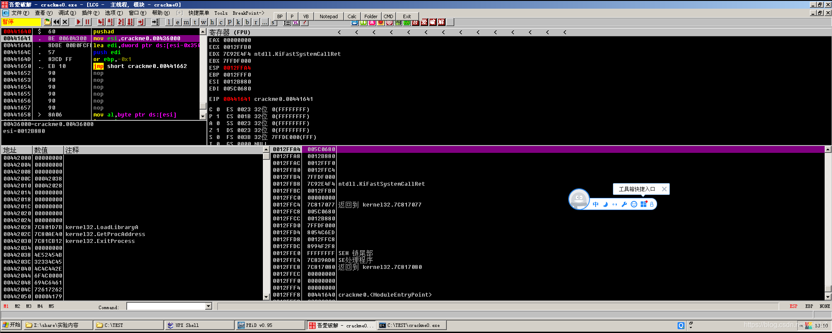This screenshot has width=832, height=333.
Task: Open the 选项(T) menu
Action: click(x=114, y=13)
